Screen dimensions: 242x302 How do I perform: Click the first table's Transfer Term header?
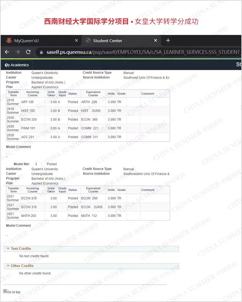pos(13,93)
